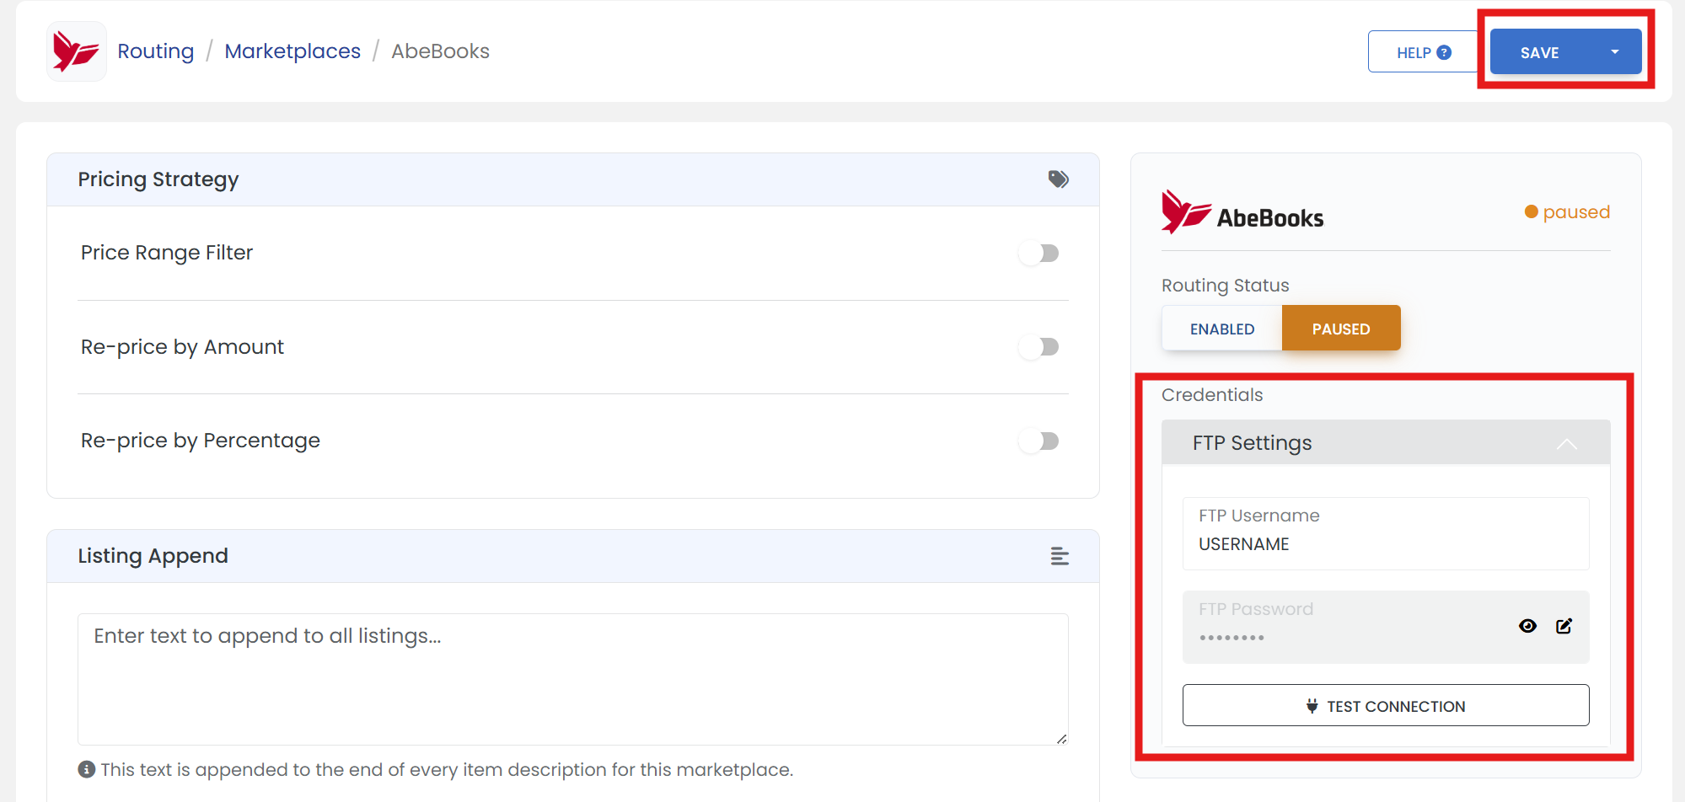This screenshot has height=802, width=1685.
Task: Click the 'Re-price by Percentage' label
Action: [x=201, y=441]
